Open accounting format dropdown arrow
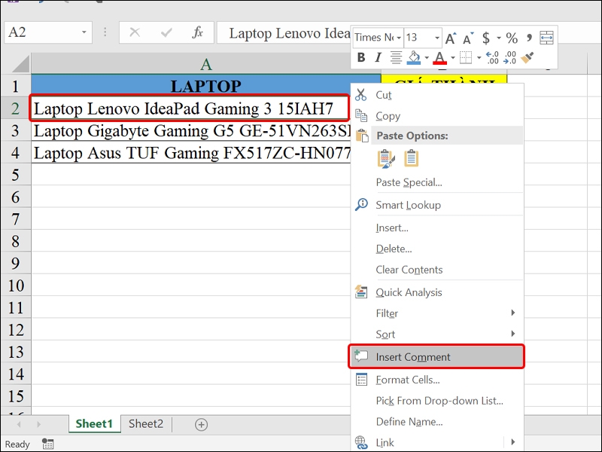Screen dimensions: 602x452 coord(499,38)
